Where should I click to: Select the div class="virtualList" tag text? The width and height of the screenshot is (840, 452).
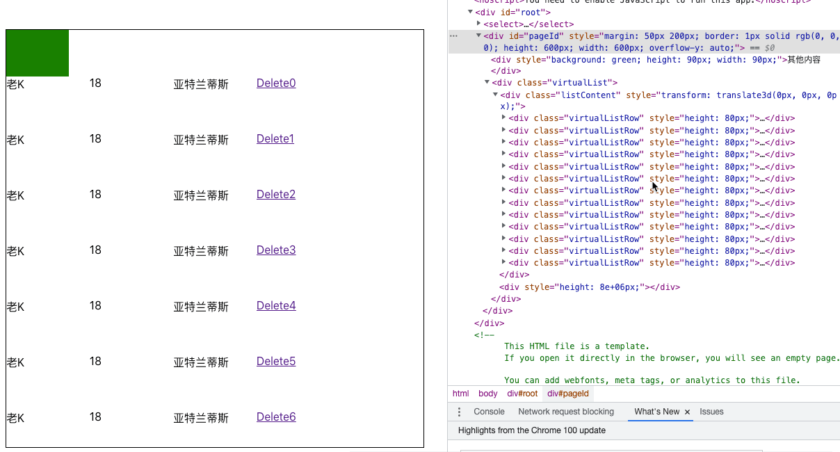(555, 83)
